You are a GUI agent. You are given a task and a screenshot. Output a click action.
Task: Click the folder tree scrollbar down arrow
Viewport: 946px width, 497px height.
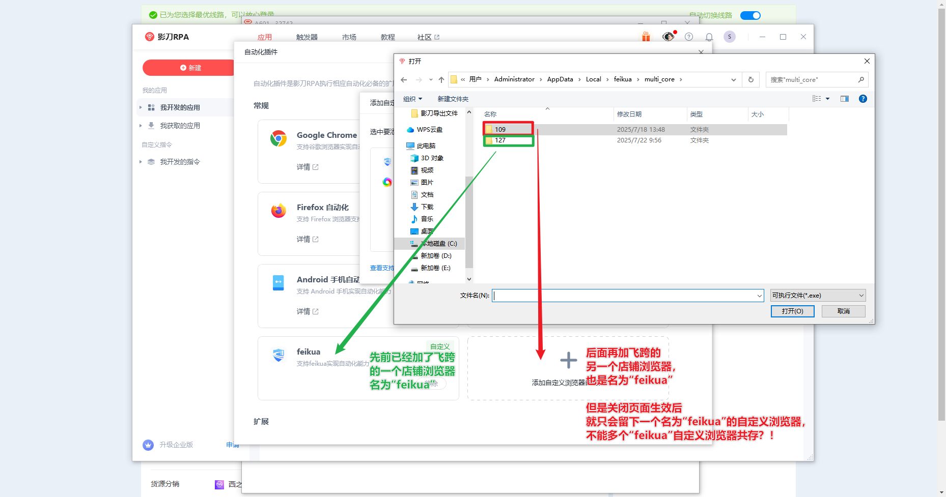(469, 279)
